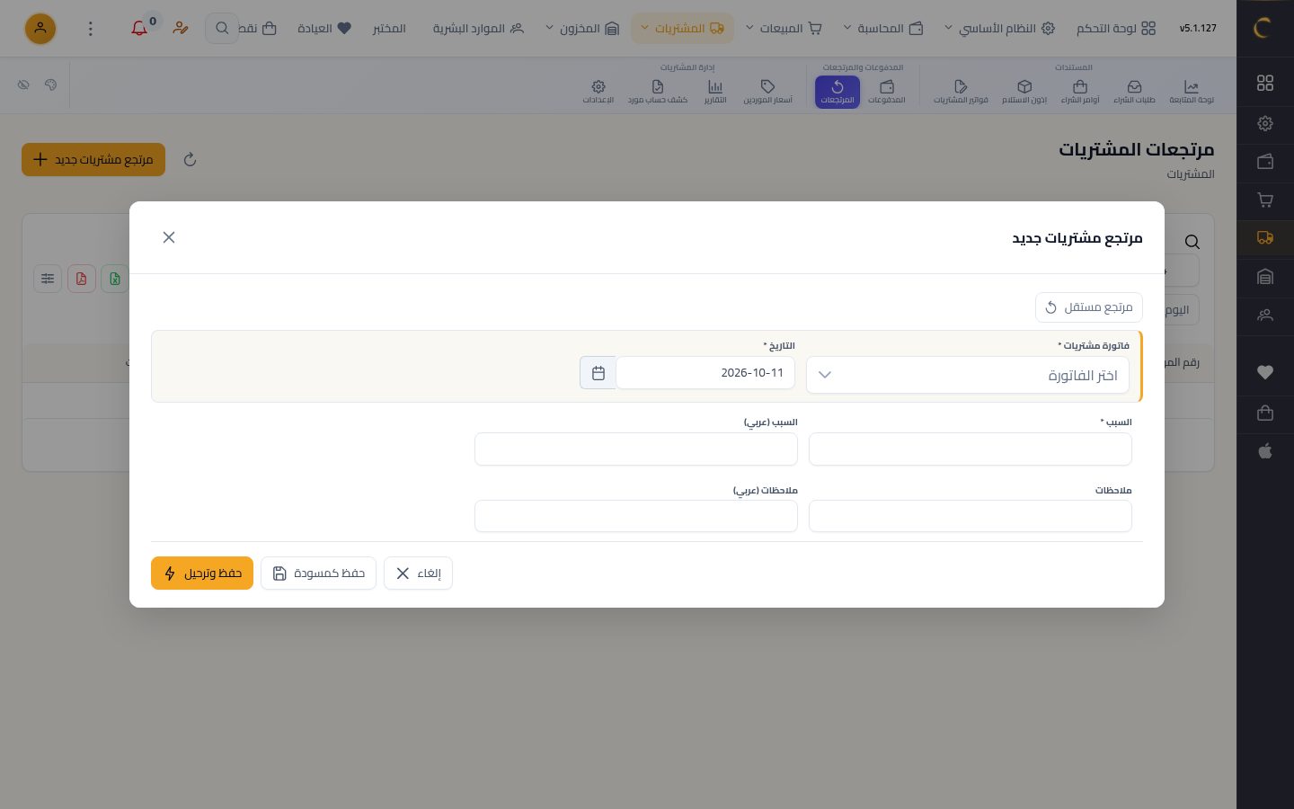Open the العيادة menu item
The image size is (1294, 809).
[324, 29]
